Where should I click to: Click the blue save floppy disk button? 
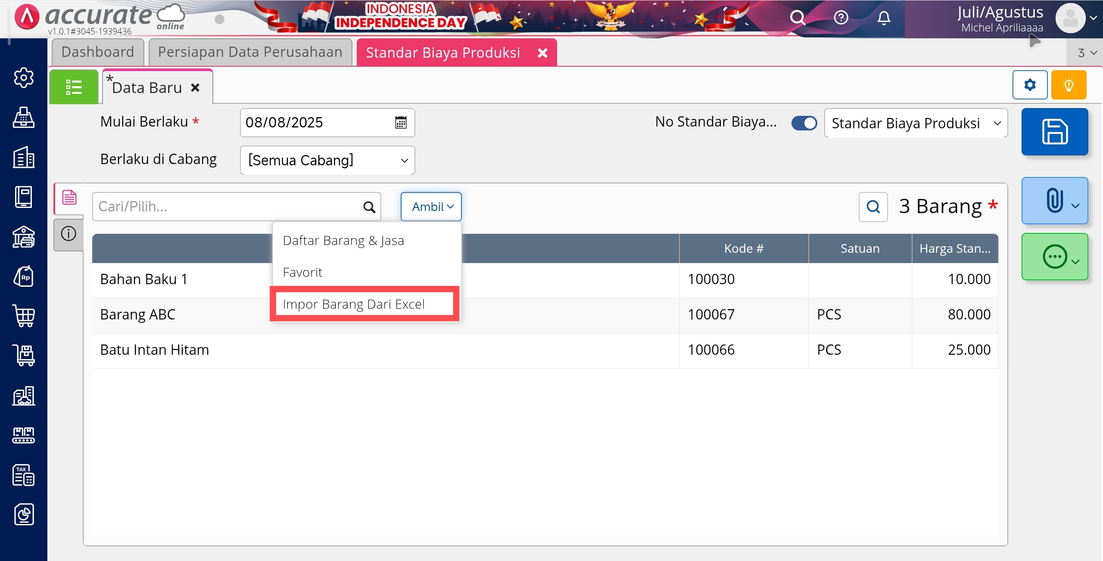coord(1054,132)
